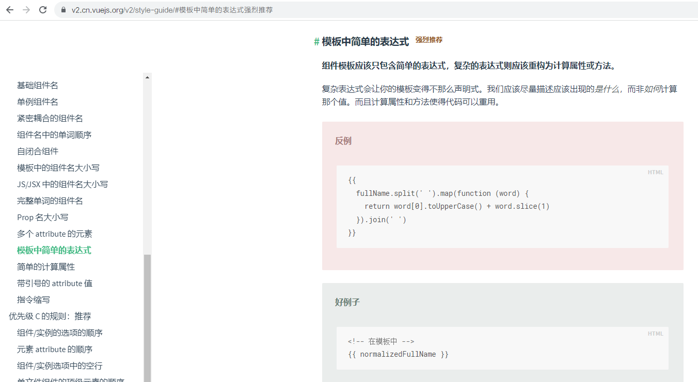Image resolution: width=698 pixels, height=382 pixels.
Task: Click the 强烈推荐 badge next to heading
Action: click(429, 40)
